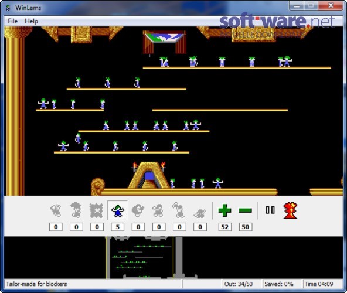Click the entrance trapdoor hatch

point(164,42)
